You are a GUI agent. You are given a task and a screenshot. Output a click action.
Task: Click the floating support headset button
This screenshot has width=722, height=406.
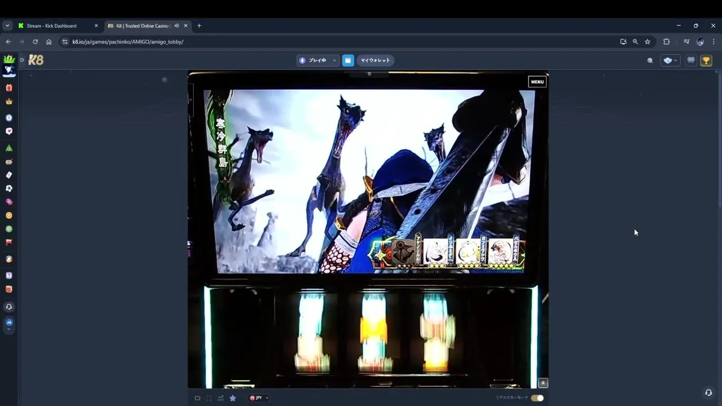pyautogui.click(x=708, y=392)
